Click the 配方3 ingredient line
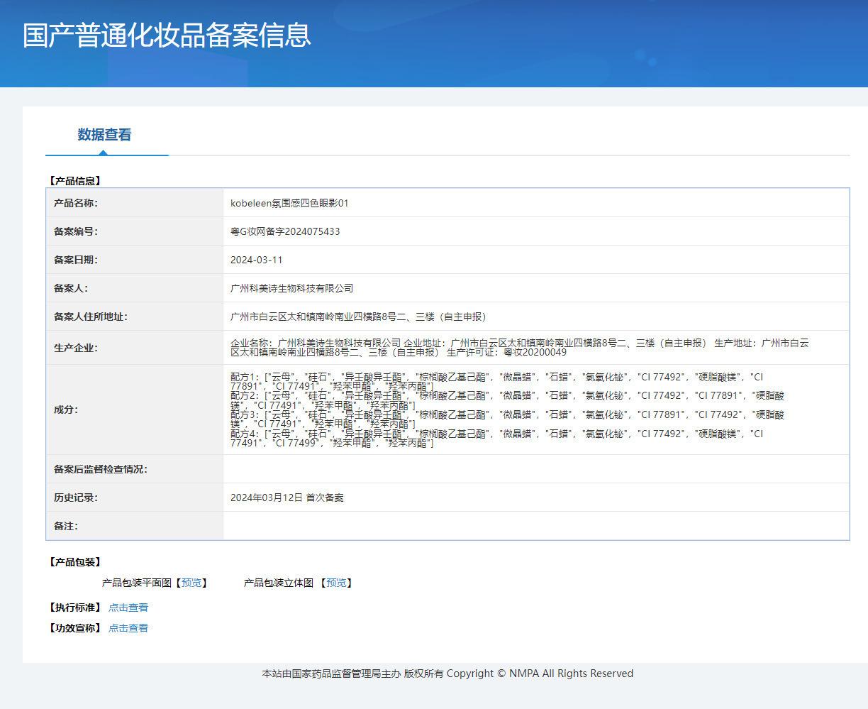The width and height of the screenshot is (868, 709). pyautogui.click(x=507, y=419)
